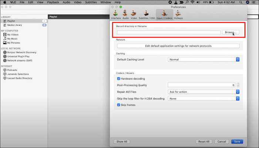
Task: Open the Window menu
Action: coord(106,2)
